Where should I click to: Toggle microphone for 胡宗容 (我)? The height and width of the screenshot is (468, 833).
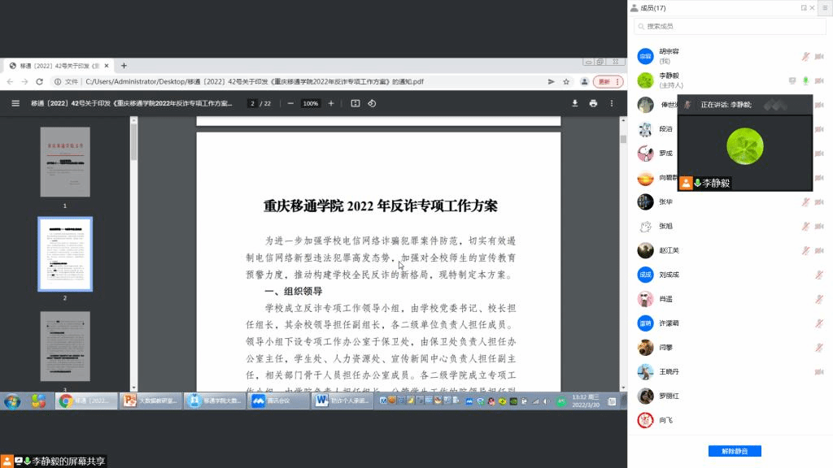pos(805,56)
